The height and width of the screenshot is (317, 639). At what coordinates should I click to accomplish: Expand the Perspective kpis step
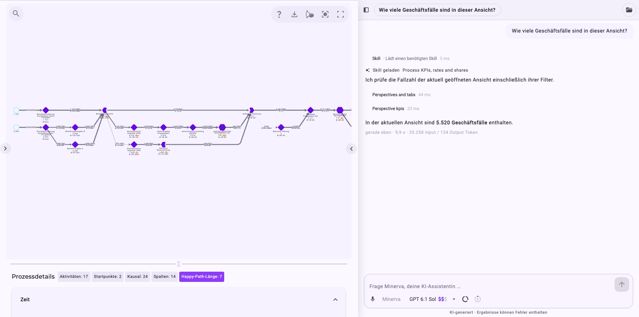pos(396,109)
